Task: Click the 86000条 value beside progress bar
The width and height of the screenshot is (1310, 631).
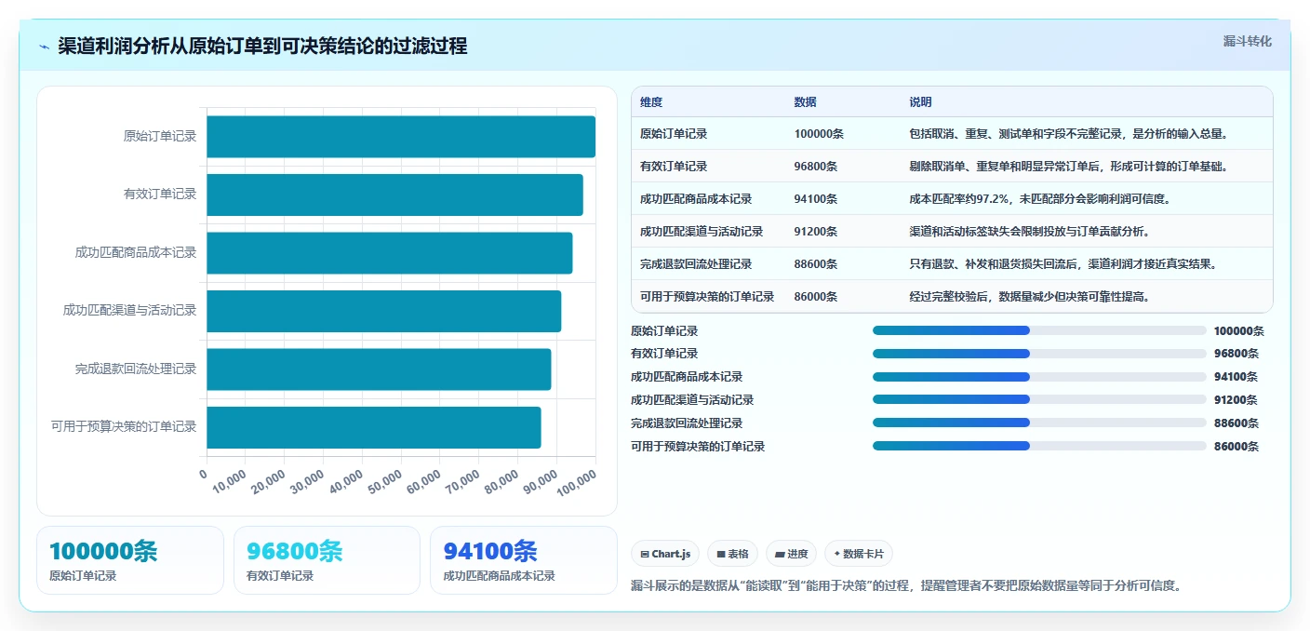Action: click(1236, 447)
